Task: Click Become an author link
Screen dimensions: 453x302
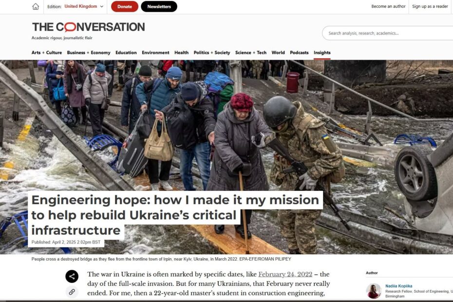Action: 388,6
